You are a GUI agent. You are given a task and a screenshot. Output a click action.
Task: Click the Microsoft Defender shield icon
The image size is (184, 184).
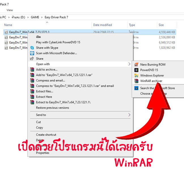point(32,53)
